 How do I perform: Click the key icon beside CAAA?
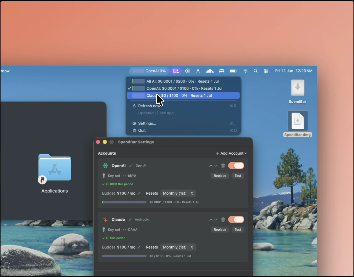click(104, 230)
